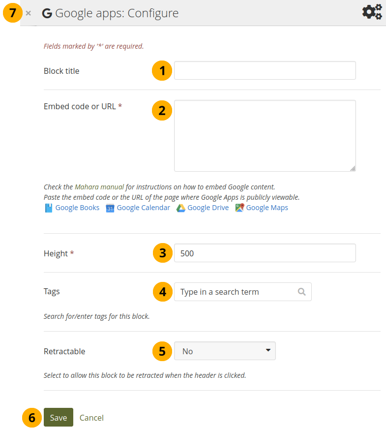Click the Google Maps pin icon
386x430 pixels.
[239, 208]
